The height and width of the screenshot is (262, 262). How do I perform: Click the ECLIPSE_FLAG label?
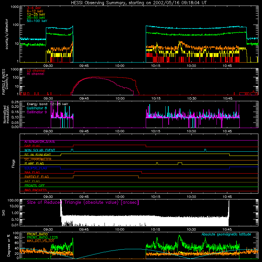point(36,168)
